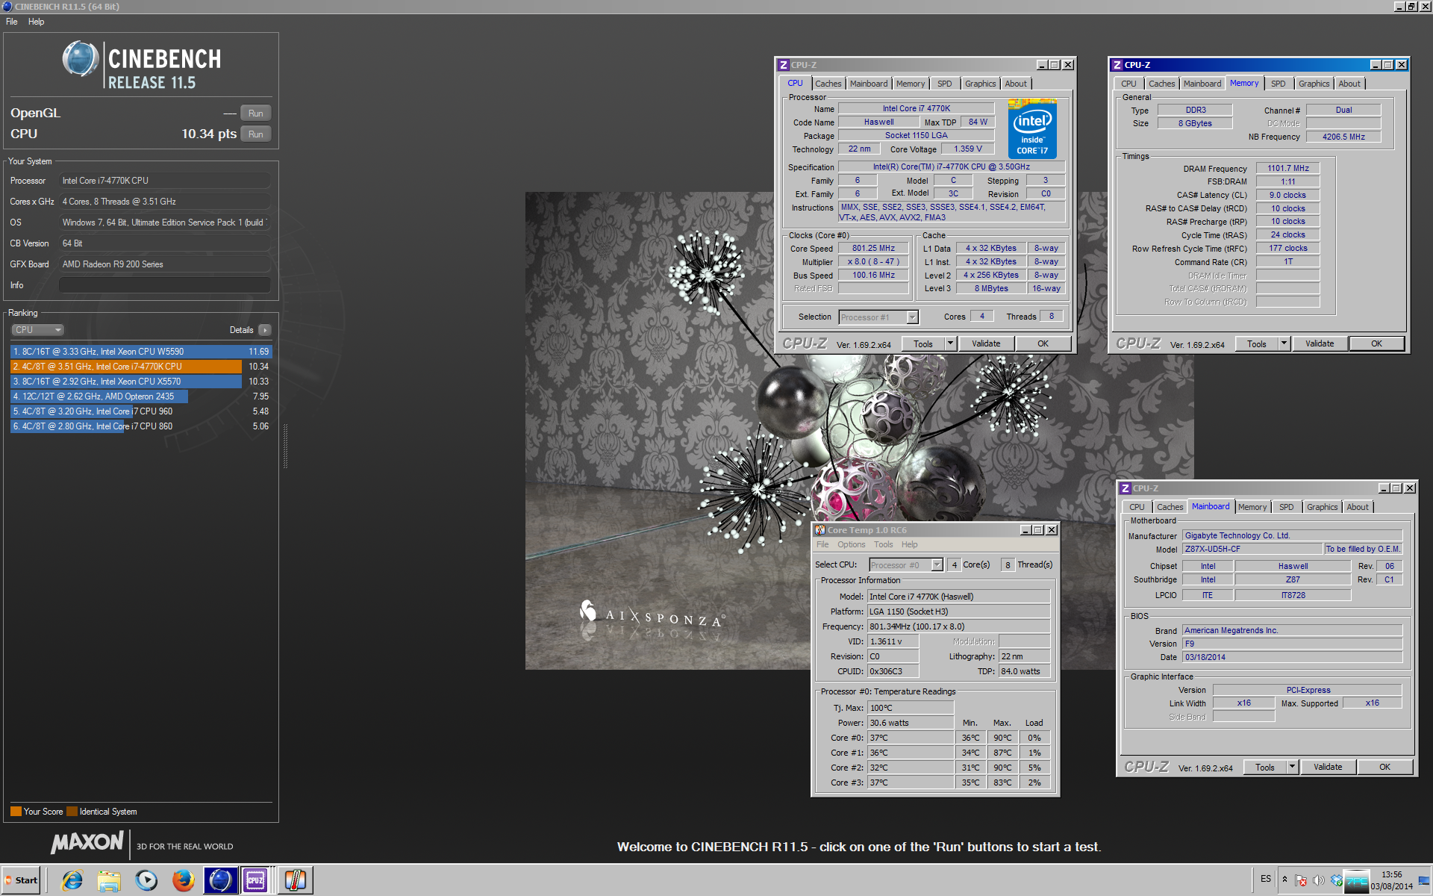Open the ES language indicator
This screenshot has height=896, width=1433.
(1266, 879)
